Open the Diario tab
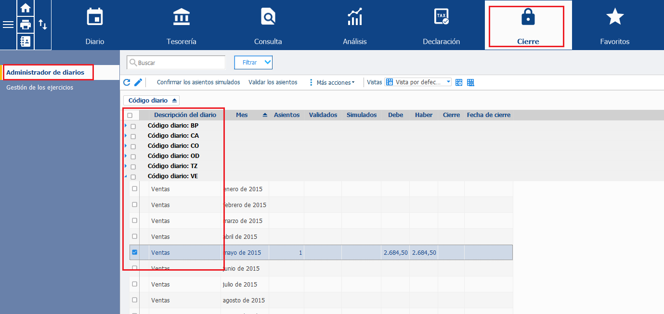 pos(95,25)
